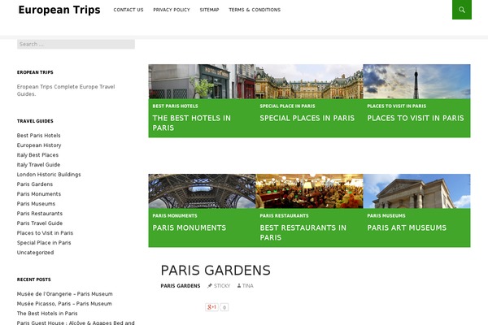
Task: Open the Privacy Policy menu item
Action: (x=172, y=10)
